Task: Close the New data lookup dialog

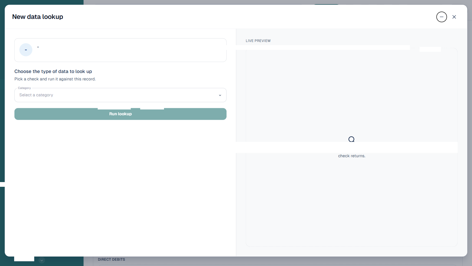Action: click(x=454, y=17)
